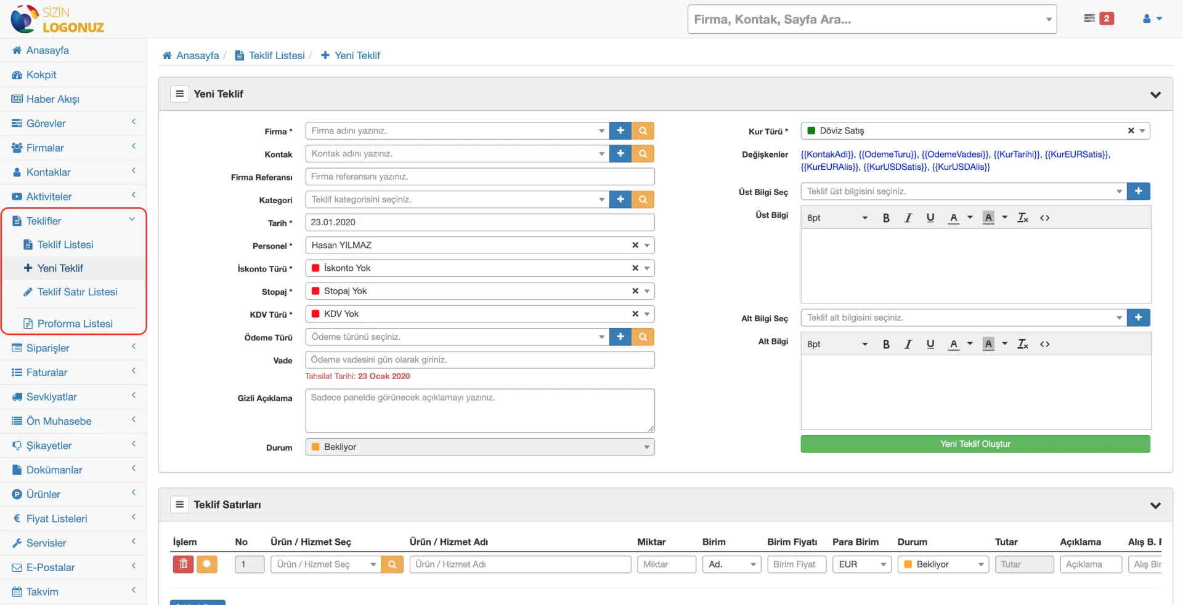The image size is (1183, 605).
Task: Open Yeni Teklif panel hamburger menu
Action: click(x=179, y=94)
